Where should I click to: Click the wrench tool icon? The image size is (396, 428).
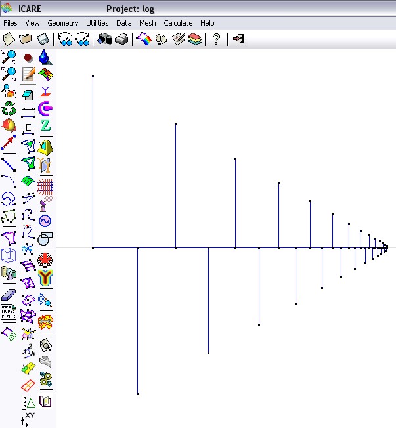tap(45, 362)
